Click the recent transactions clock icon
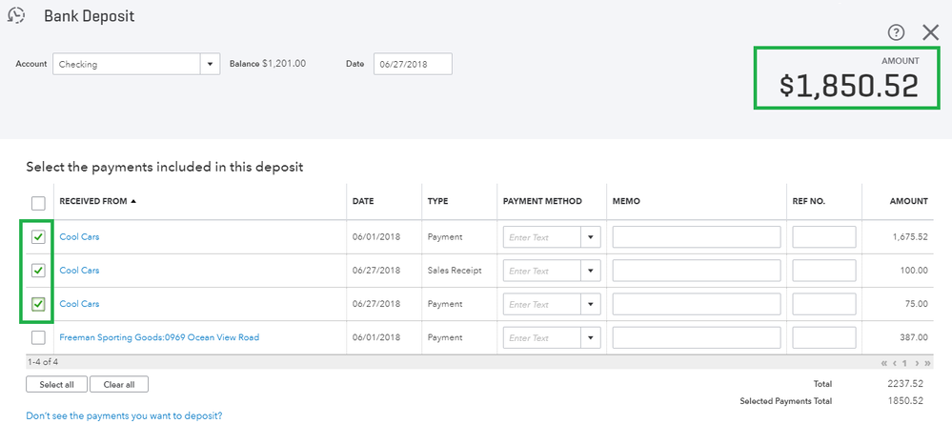Screen dimensions: 952x424 point(16,16)
